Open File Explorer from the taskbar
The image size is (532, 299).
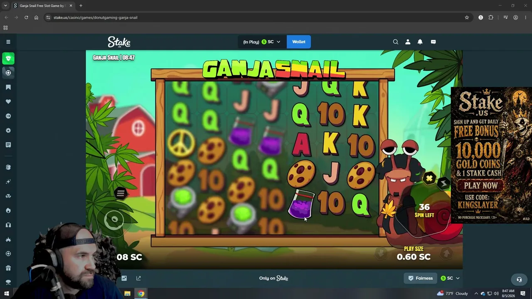pyautogui.click(x=127, y=294)
